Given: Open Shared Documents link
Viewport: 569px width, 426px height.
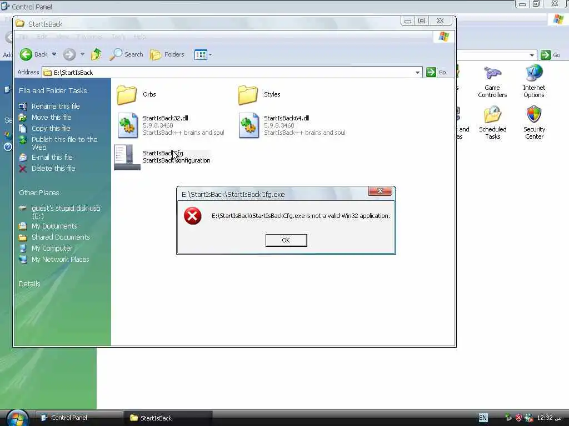Looking at the screenshot, I should [x=61, y=237].
